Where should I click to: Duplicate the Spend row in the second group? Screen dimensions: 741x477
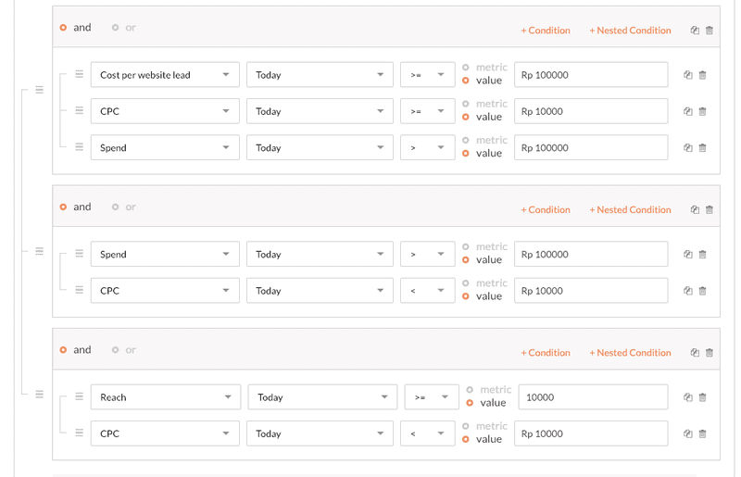pyautogui.click(x=688, y=255)
